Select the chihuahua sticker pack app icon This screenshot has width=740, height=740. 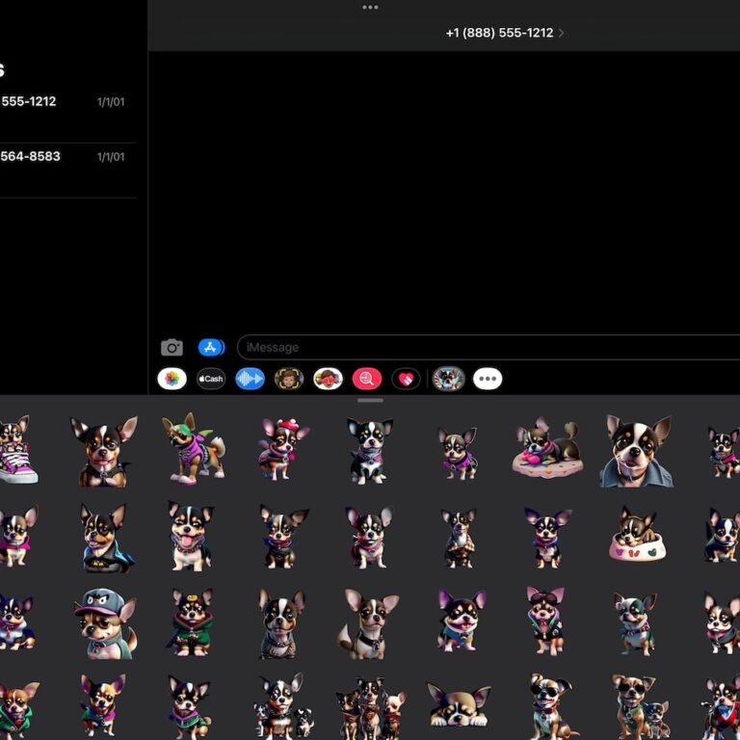pyautogui.click(x=448, y=379)
